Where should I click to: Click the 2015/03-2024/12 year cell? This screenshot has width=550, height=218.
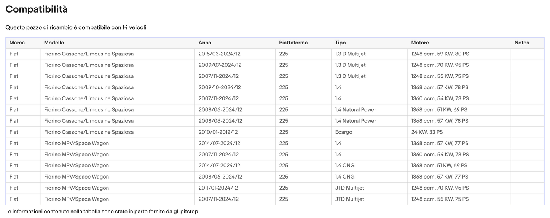coord(220,54)
